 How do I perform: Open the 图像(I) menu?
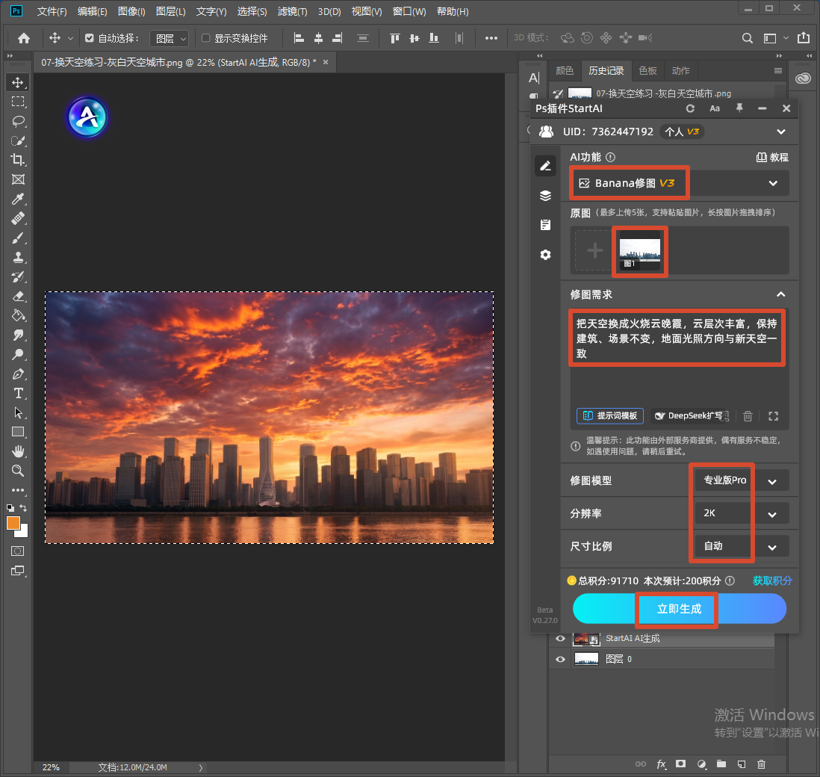(x=131, y=11)
